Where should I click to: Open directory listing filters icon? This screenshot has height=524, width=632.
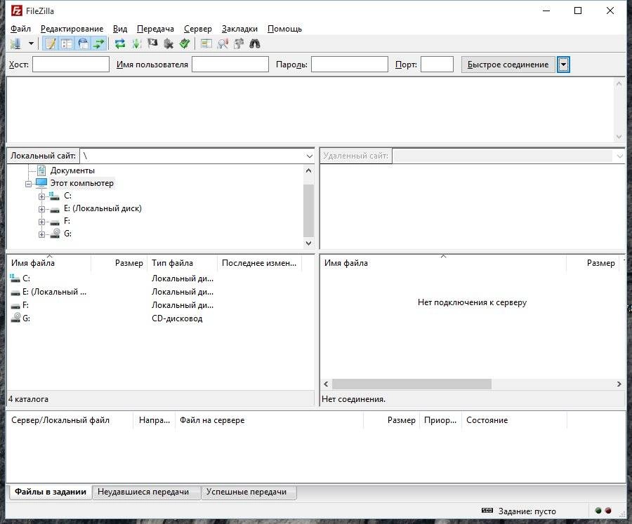click(206, 43)
